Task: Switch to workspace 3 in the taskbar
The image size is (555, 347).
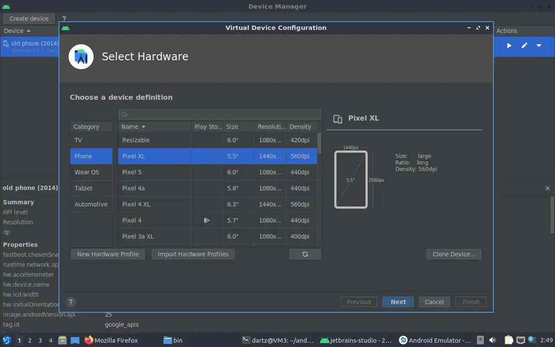Action: click(40, 340)
